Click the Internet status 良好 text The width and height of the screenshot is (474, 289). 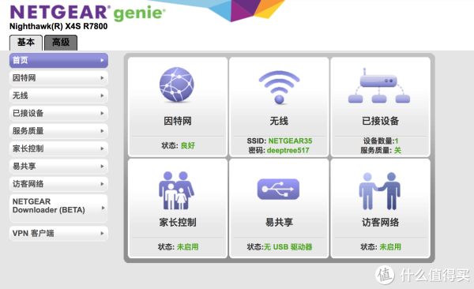coord(188,145)
